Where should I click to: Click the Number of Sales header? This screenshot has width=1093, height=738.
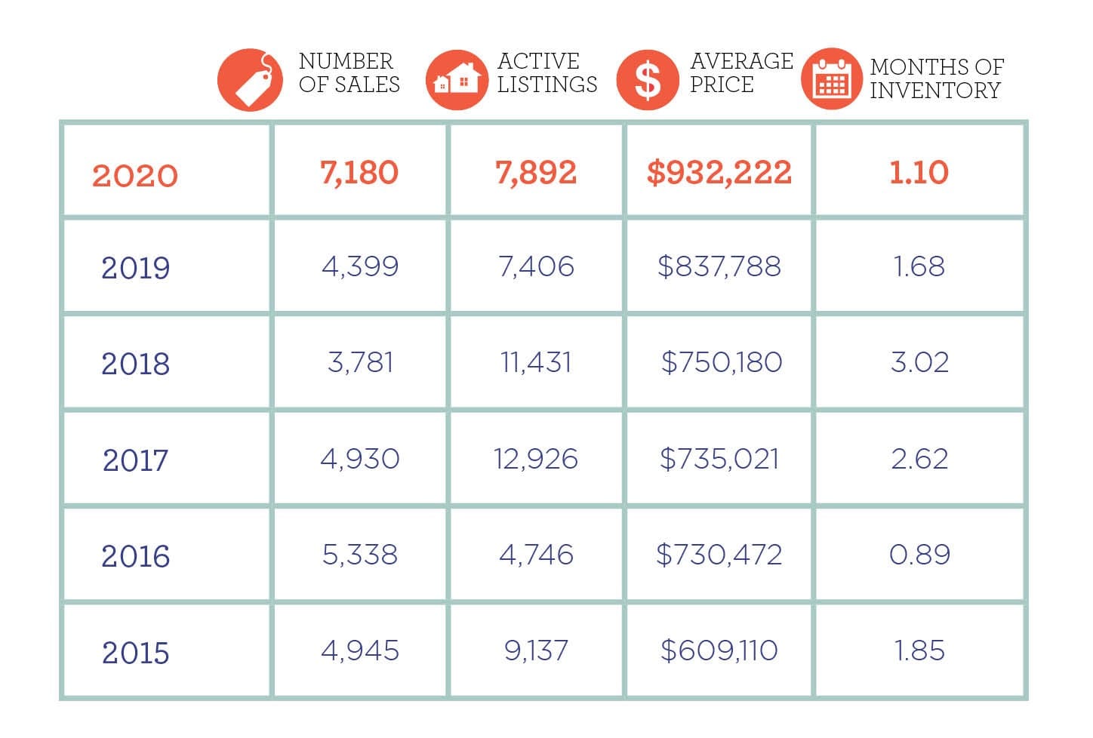349,72
